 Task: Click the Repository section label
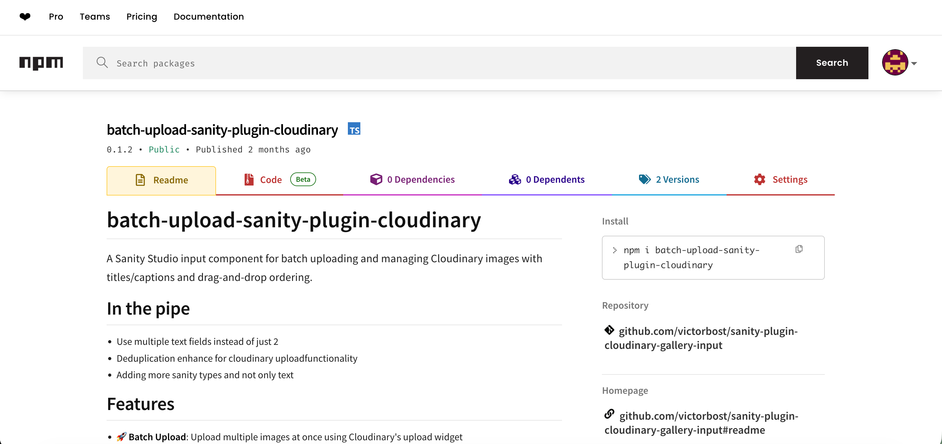625,305
